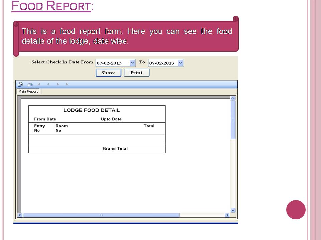This screenshot has width=321, height=240.
Task: Click the Select Check In Date From label
Action: [x=62, y=62]
